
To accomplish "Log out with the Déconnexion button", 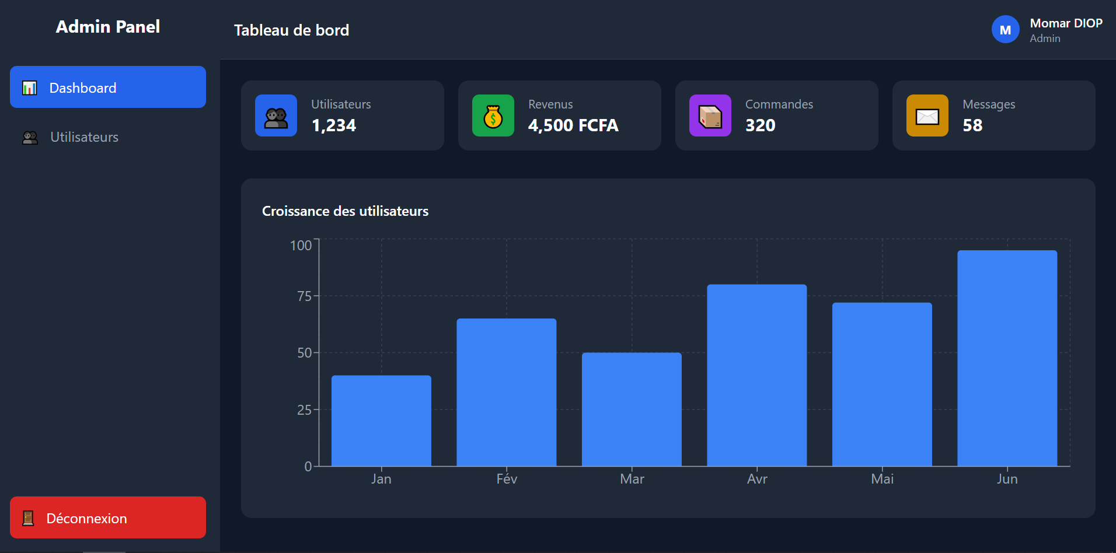I will 108,517.
